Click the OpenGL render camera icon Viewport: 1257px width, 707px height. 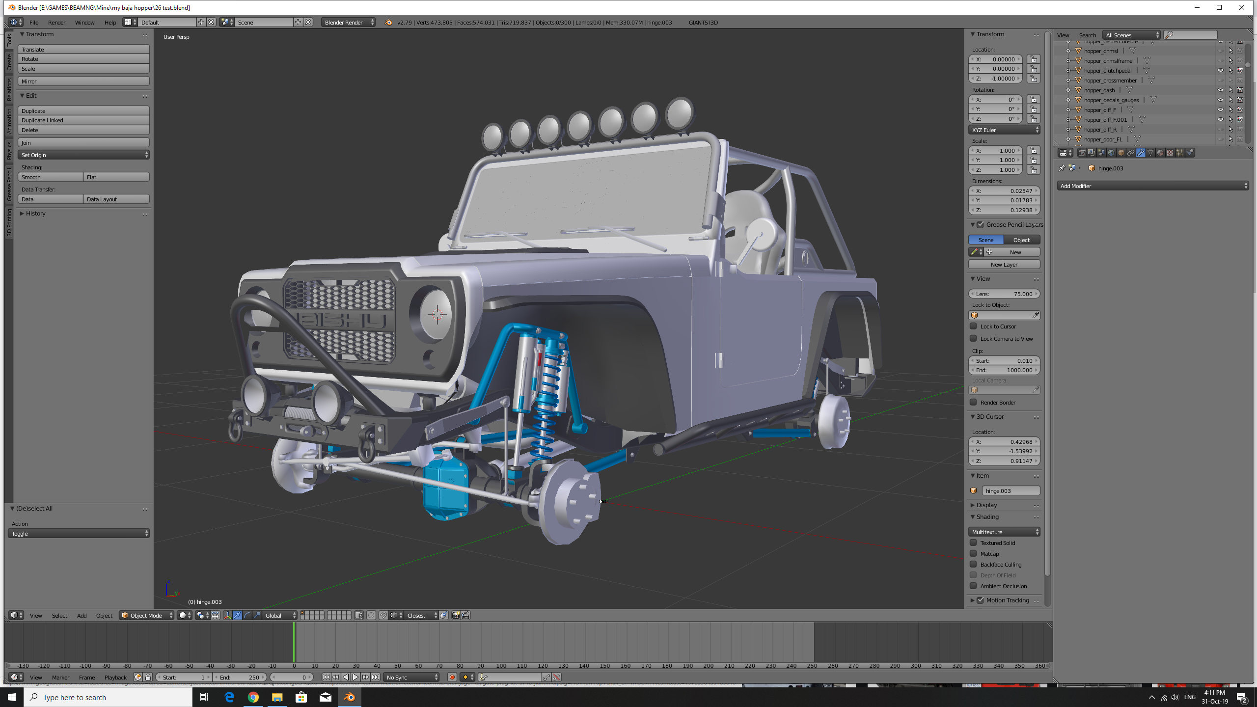(x=456, y=616)
